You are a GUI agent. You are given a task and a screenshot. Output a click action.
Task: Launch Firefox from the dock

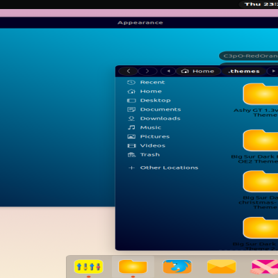coord(177,267)
